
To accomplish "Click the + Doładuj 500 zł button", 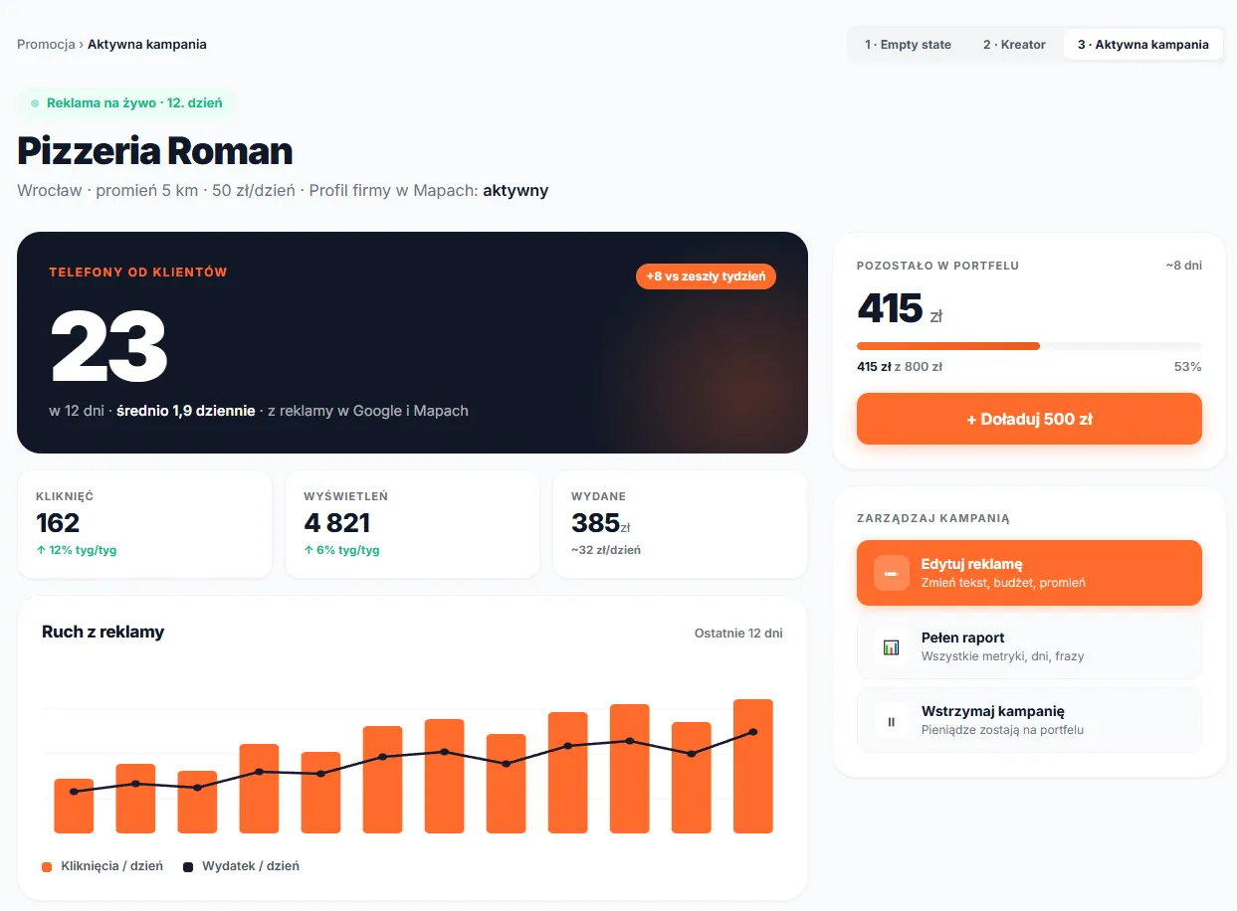I will click(x=1029, y=419).
